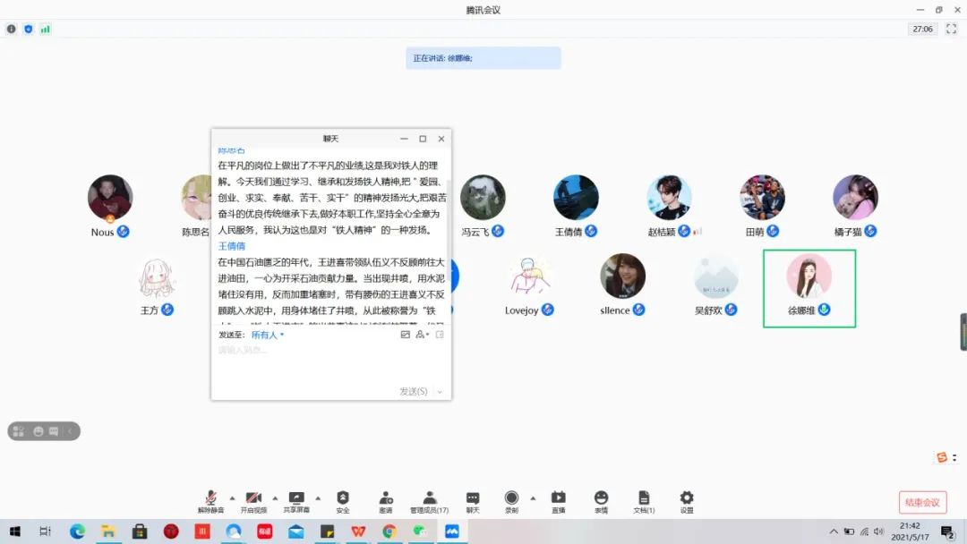
Task: Open the 所有人 recipient dropdown in chat
Action: pyautogui.click(x=268, y=335)
